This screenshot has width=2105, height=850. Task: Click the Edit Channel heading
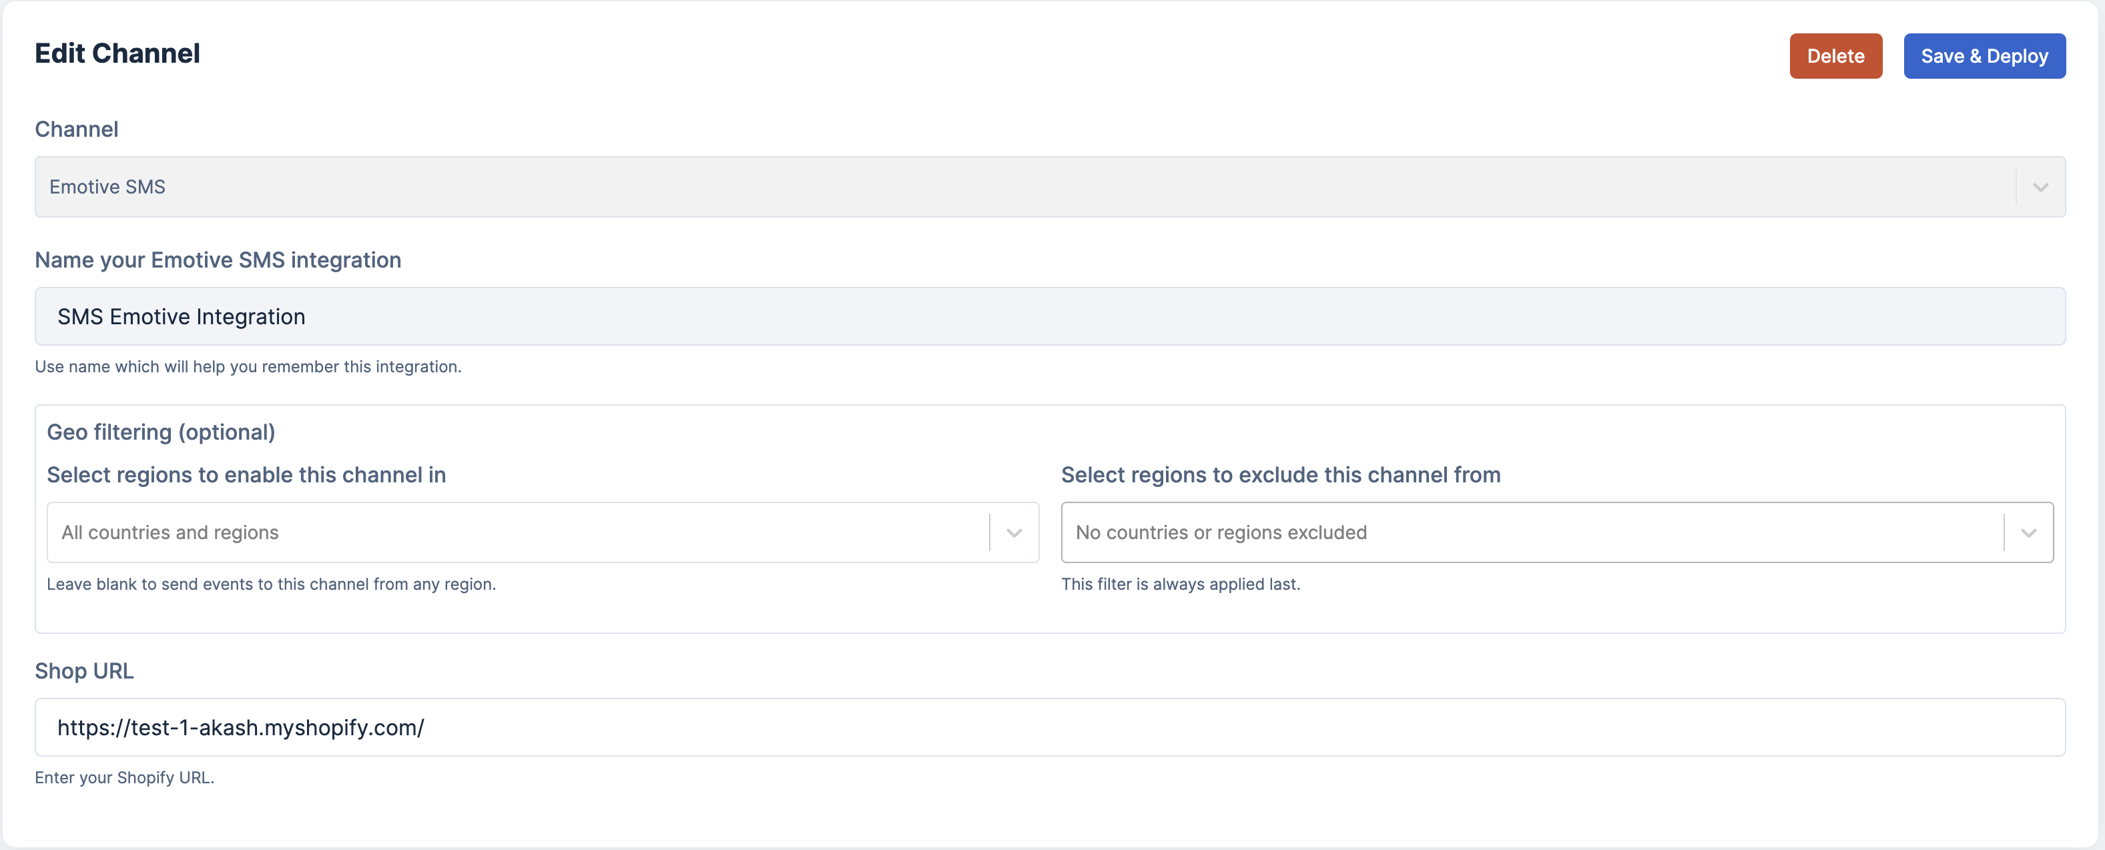coord(117,54)
